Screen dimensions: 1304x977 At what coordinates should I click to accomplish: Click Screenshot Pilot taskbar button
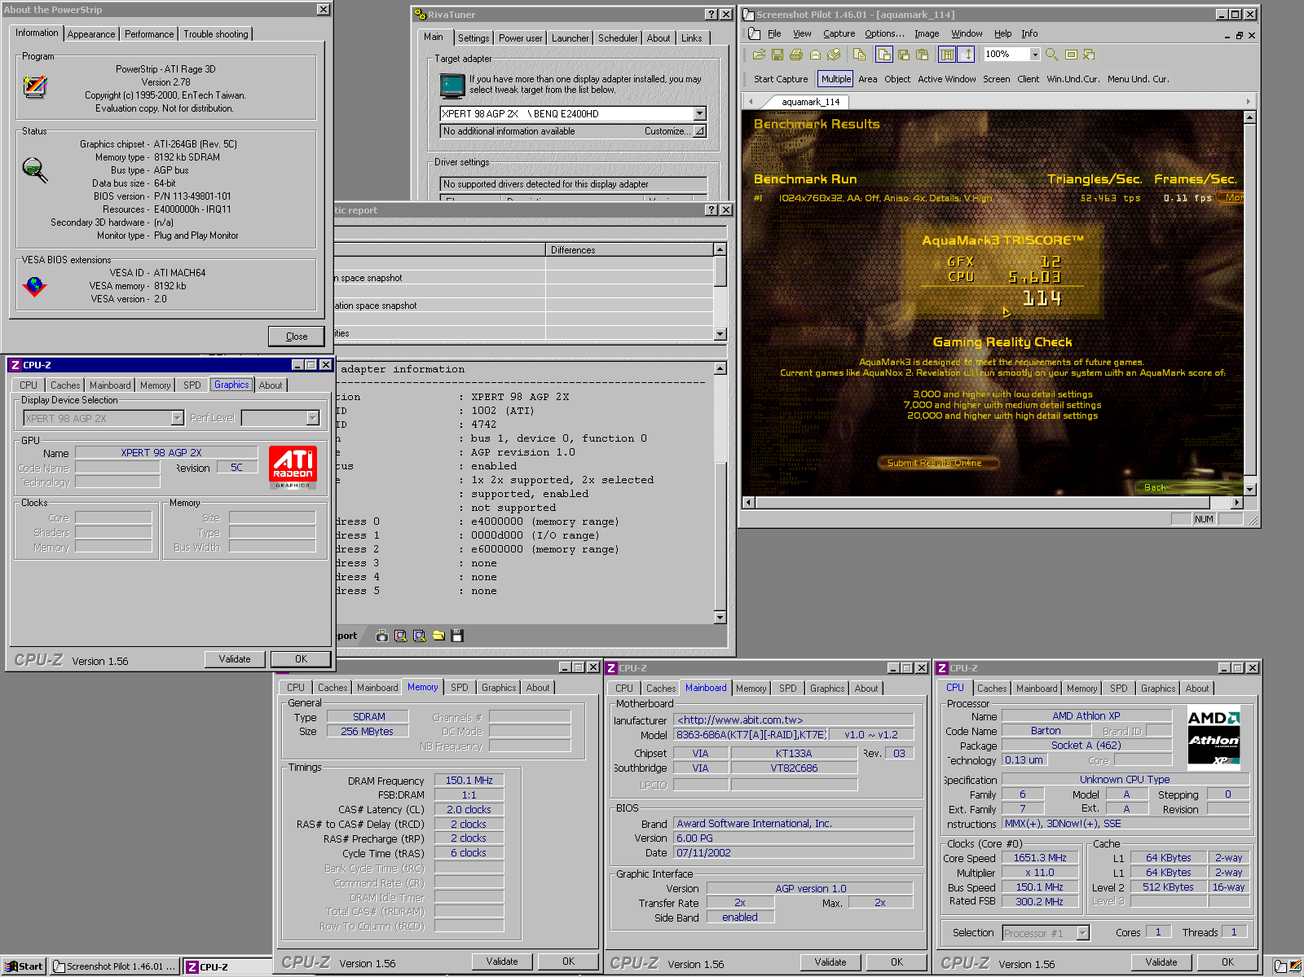pyautogui.click(x=114, y=967)
